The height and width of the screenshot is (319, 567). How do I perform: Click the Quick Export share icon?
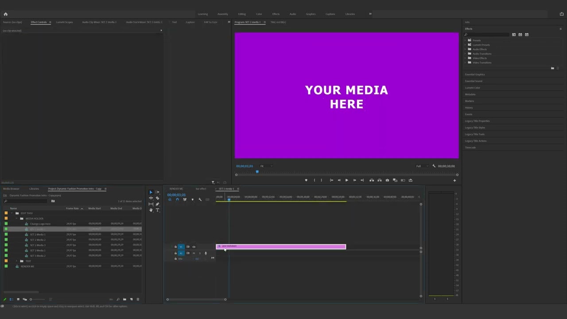(x=562, y=14)
